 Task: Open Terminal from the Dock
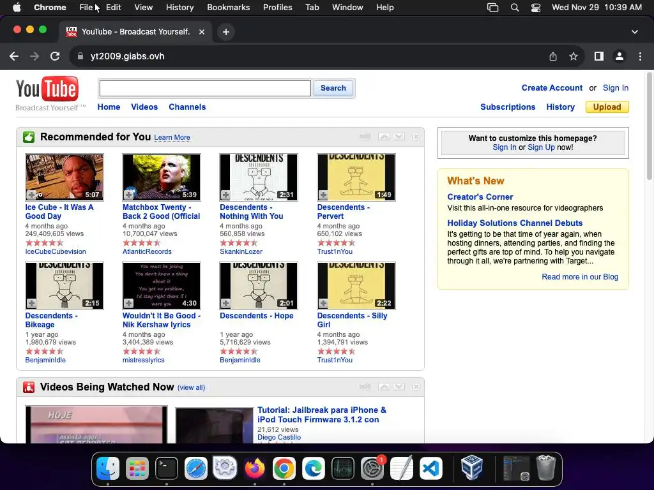(167, 468)
